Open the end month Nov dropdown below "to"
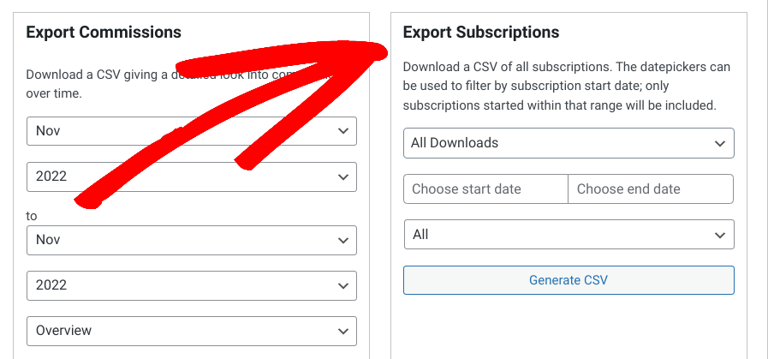The width and height of the screenshot is (768, 359). coord(192,240)
